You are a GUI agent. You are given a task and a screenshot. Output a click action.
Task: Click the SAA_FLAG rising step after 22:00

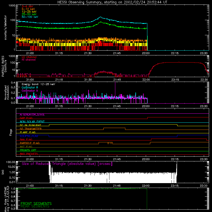coord(151,140)
